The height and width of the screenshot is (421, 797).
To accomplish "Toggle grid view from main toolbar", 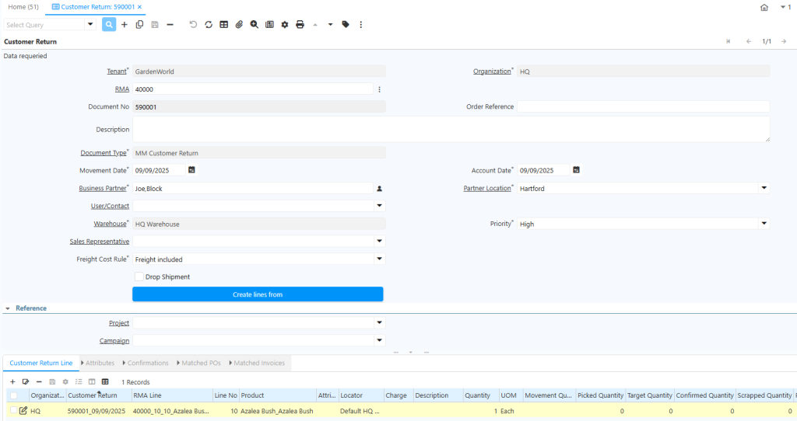I will click(x=224, y=25).
